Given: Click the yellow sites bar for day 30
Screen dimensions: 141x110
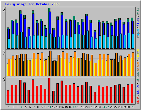Looking at the screenshot, I should 127,66.
